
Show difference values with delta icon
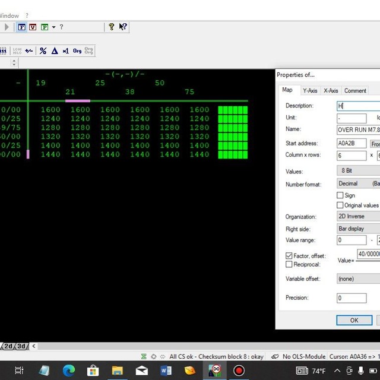click(55, 51)
